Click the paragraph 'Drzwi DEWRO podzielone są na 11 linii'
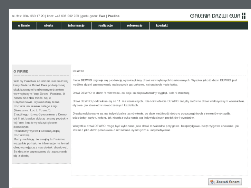Viewport: 251px width, 188px height. [x=158, y=103]
